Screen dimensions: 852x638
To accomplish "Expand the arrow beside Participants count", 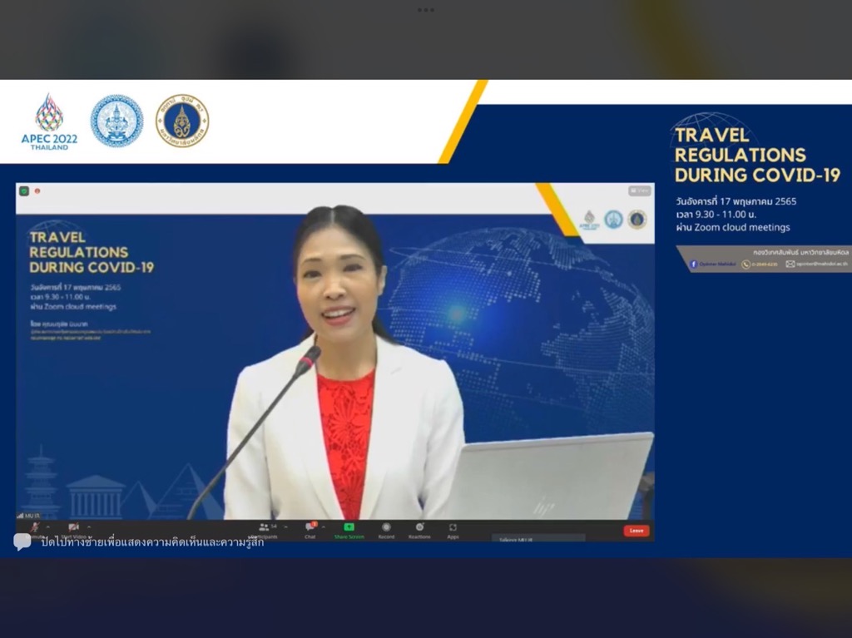I will pos(286,527).
